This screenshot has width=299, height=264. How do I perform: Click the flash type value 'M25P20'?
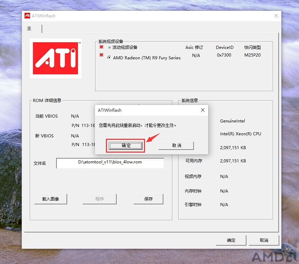[253, 55]
